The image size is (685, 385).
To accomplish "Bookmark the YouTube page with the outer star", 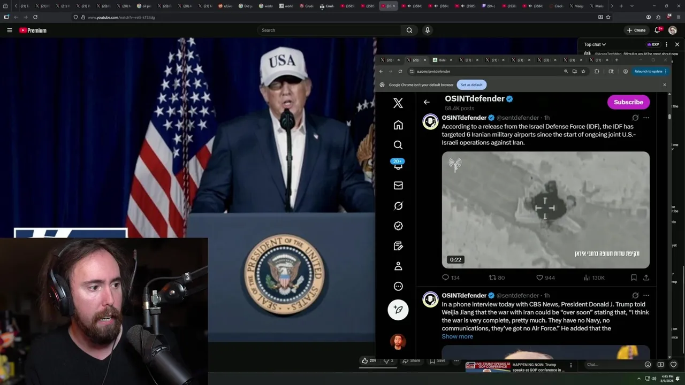I will point(608,17).
